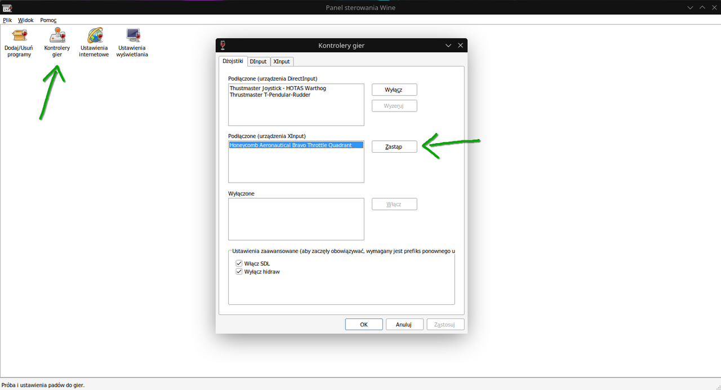Open the Pomoc menu
The image size is (721, 390).
[48, 20]
